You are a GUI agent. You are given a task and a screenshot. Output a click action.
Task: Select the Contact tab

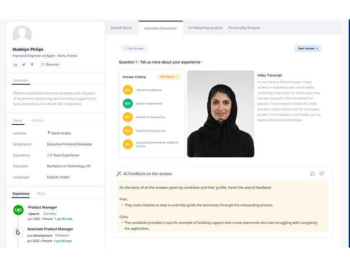click(38, 121)
